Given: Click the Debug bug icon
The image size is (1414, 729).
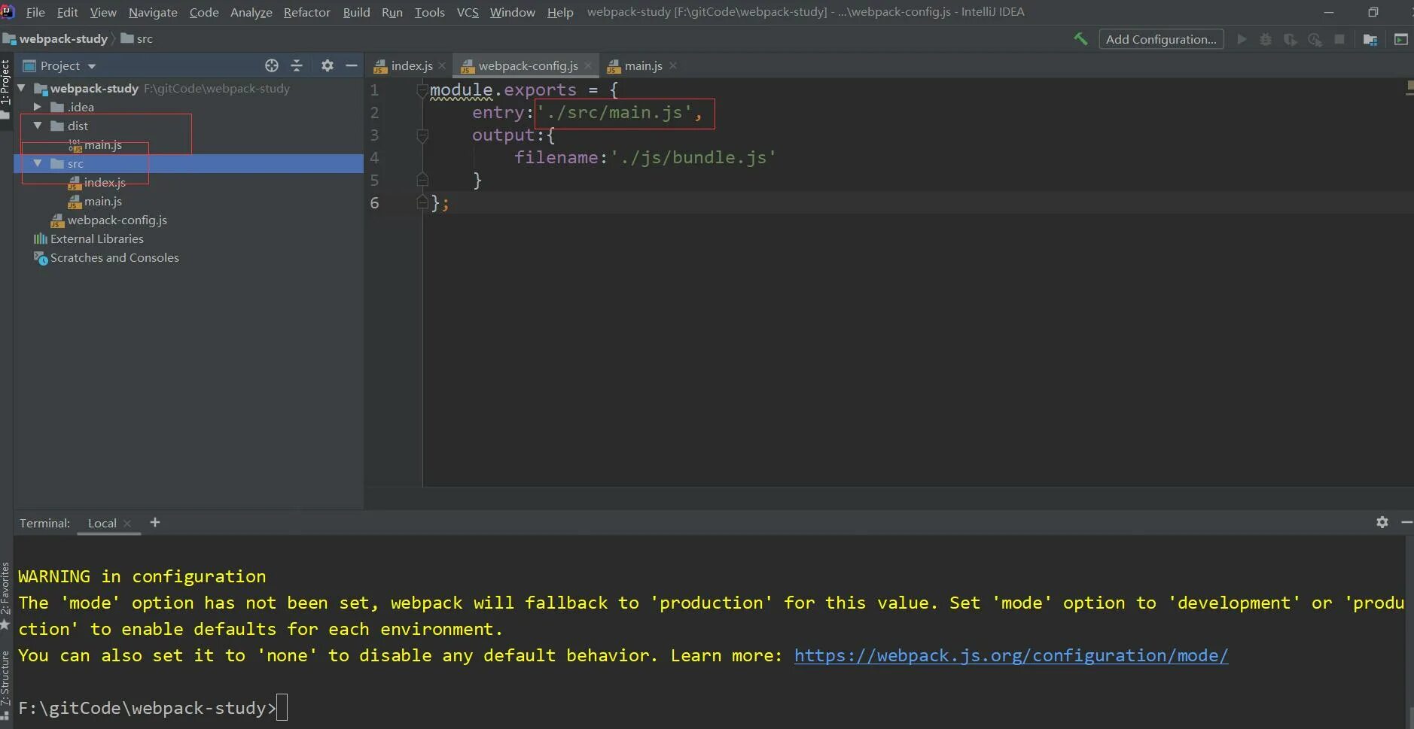Looking at the screenshot, I should [x=1266, y=39].
